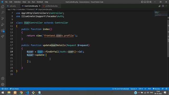Click the VS Code logo in title bar
This screenshot has width=169, height=95.
tap(2, 2)
